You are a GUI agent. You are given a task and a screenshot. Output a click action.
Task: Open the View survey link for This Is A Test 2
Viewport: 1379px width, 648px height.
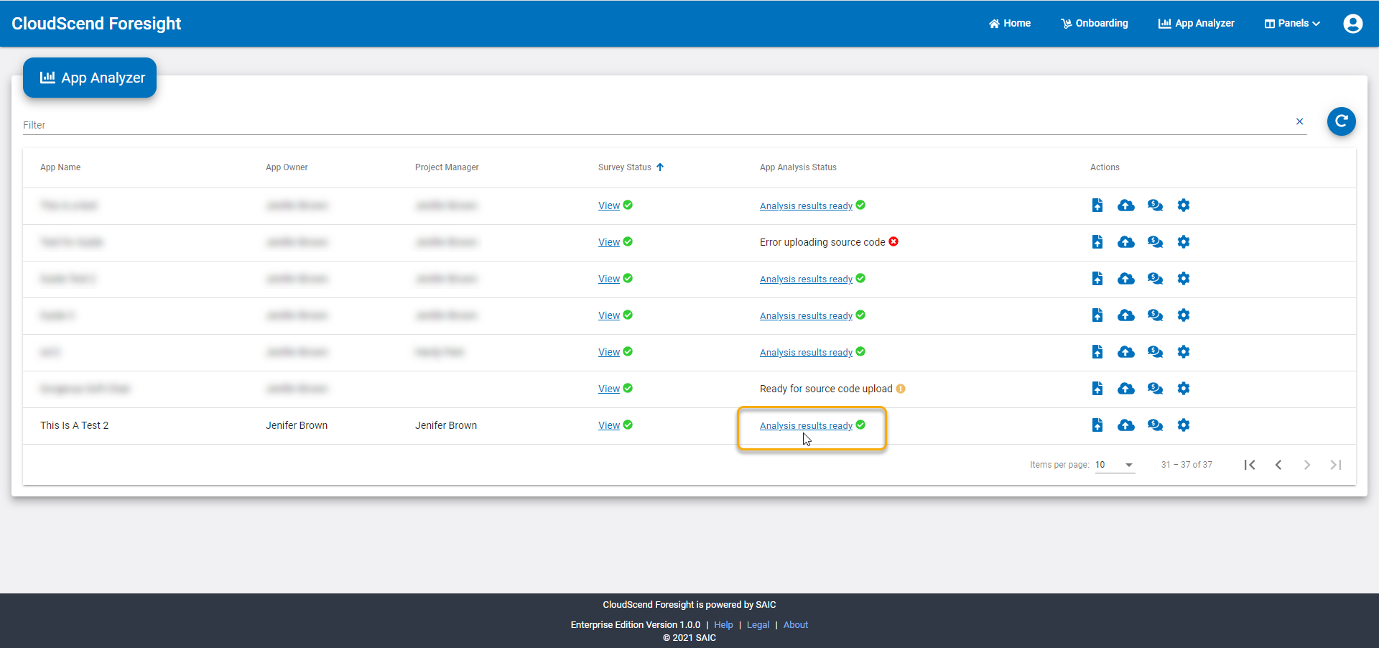click(609, 425)
